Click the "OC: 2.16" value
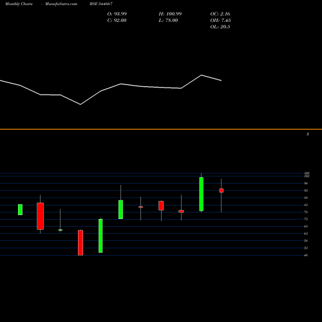 [220, 14]
